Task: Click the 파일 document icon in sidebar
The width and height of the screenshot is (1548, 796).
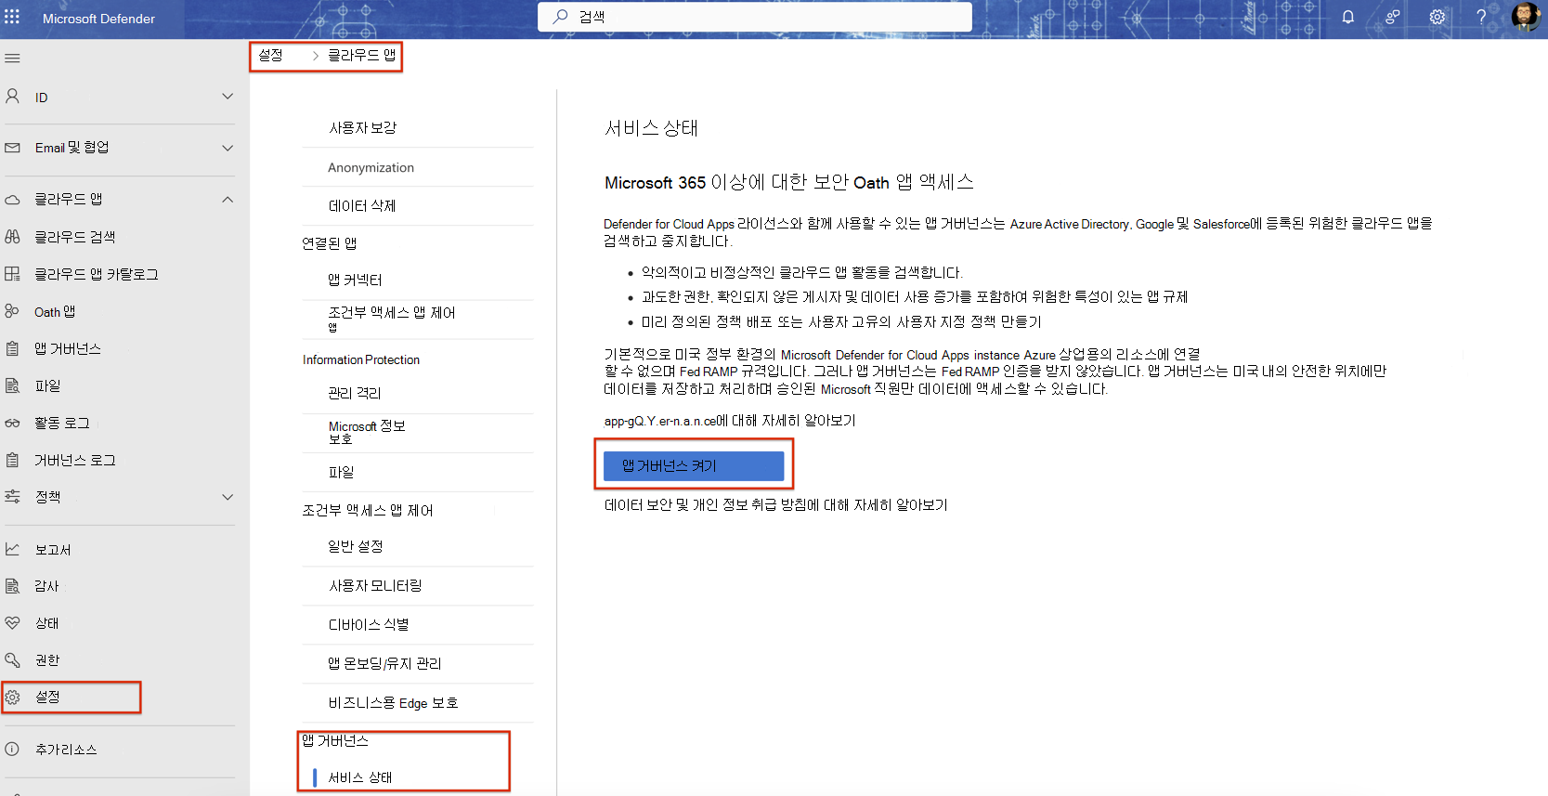Action: point(12,385)
